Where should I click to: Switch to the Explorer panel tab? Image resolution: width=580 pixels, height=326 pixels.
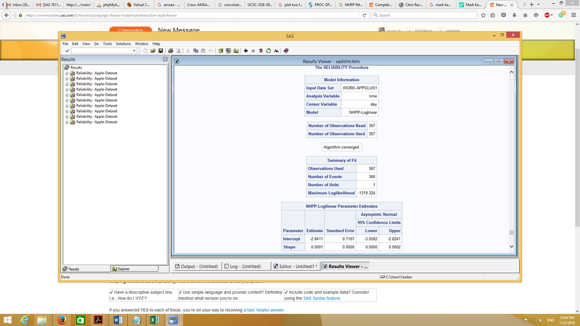(124, 269)
